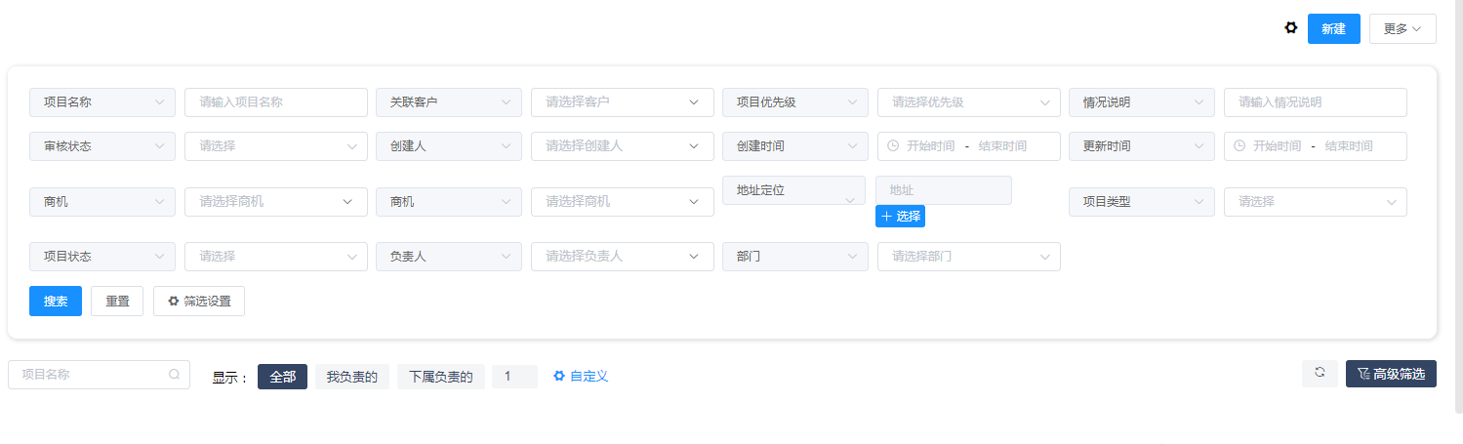
Task: Click the settings gear icon beside 新建
Action: [1290, 28]
